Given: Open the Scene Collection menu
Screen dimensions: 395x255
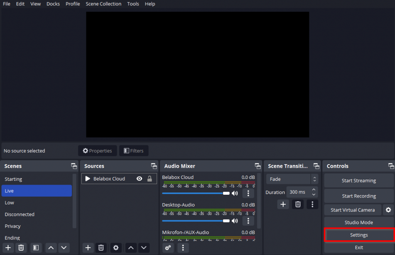Looking at the screenshot, I should (103, 4).
